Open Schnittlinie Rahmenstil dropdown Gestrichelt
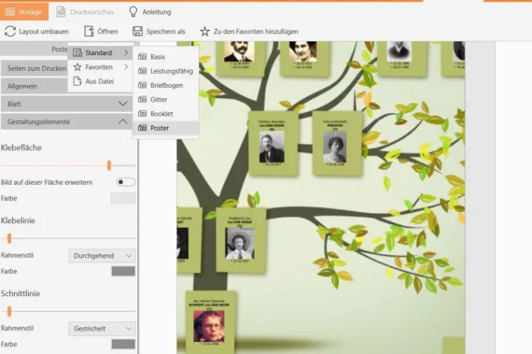Viewport: 532px width, 354px height. tap(102, 329)
